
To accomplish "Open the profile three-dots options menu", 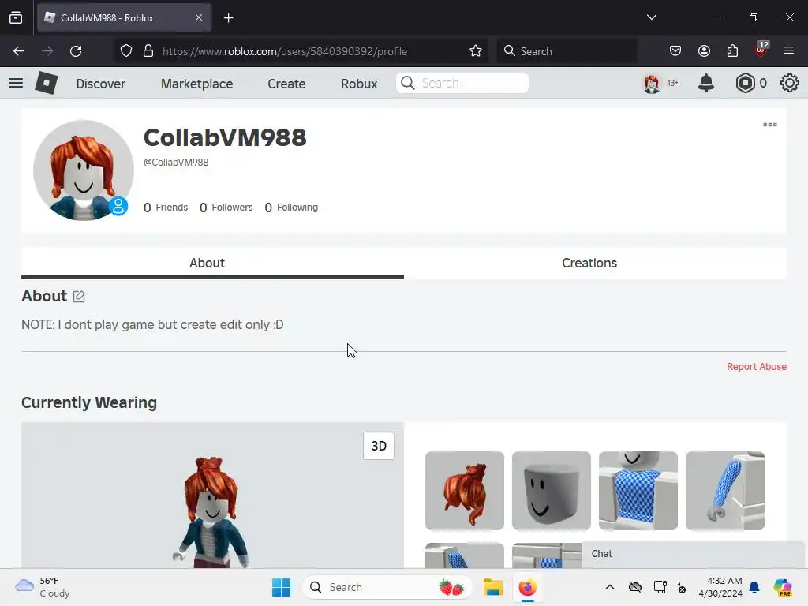I will pyautogui.click(x=770, y=125).
